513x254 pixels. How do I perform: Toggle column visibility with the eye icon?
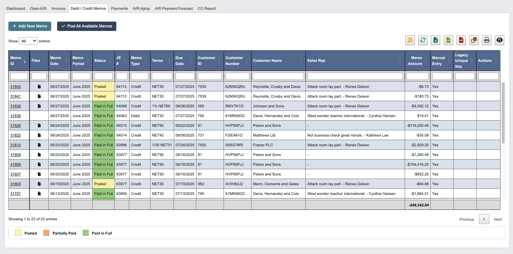click(499, 40)
